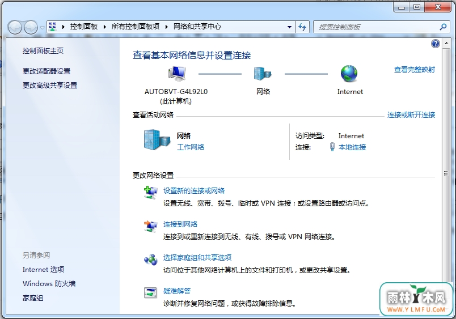Open 家庭组 link in the sidebar
Viewport: 456px width, 319px height.
33,298
